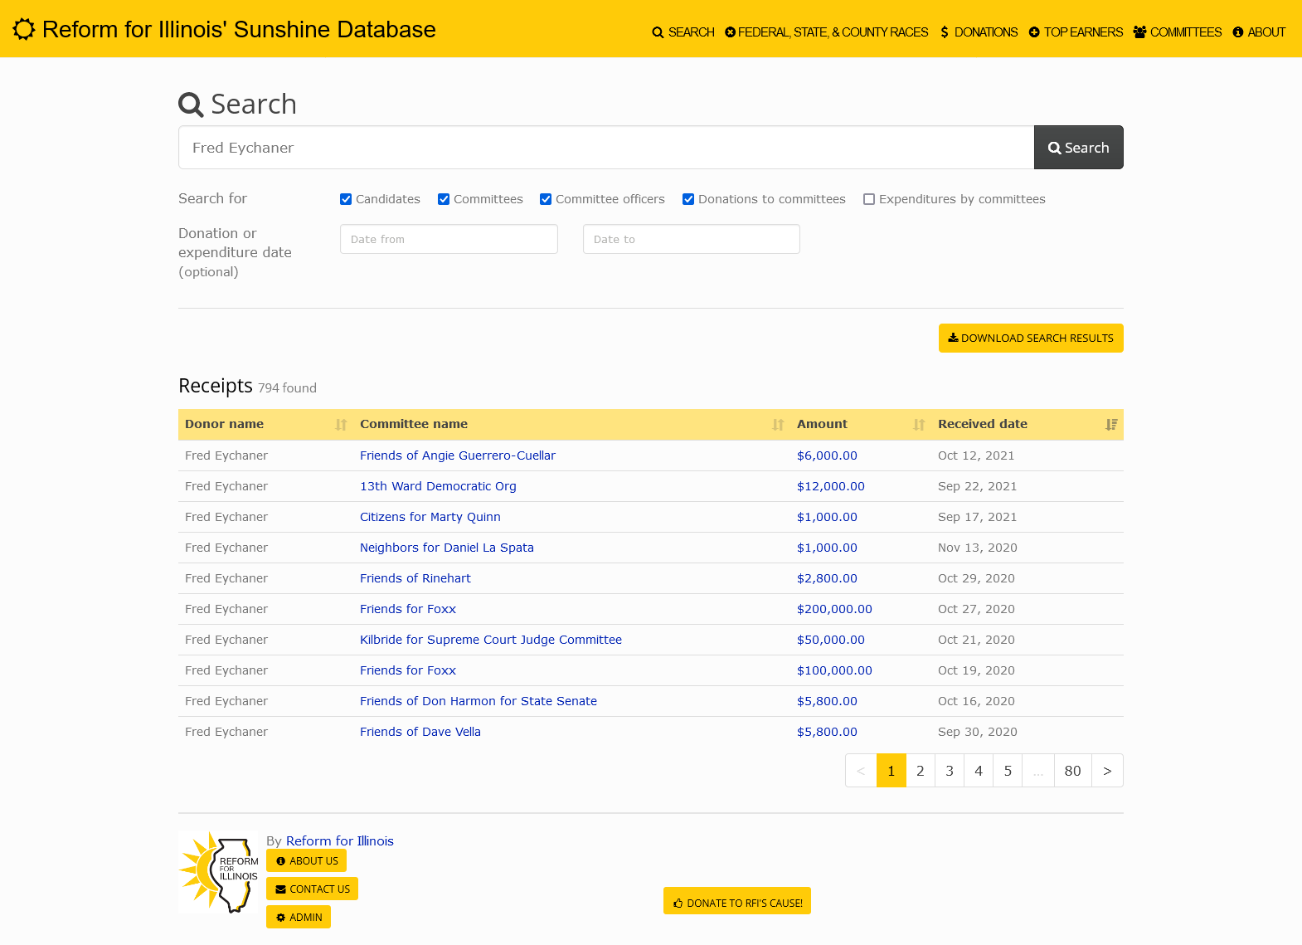Click Donate to RFI's Cause button
Viewport: 1302px width, 945px height.
click(737, 902)
